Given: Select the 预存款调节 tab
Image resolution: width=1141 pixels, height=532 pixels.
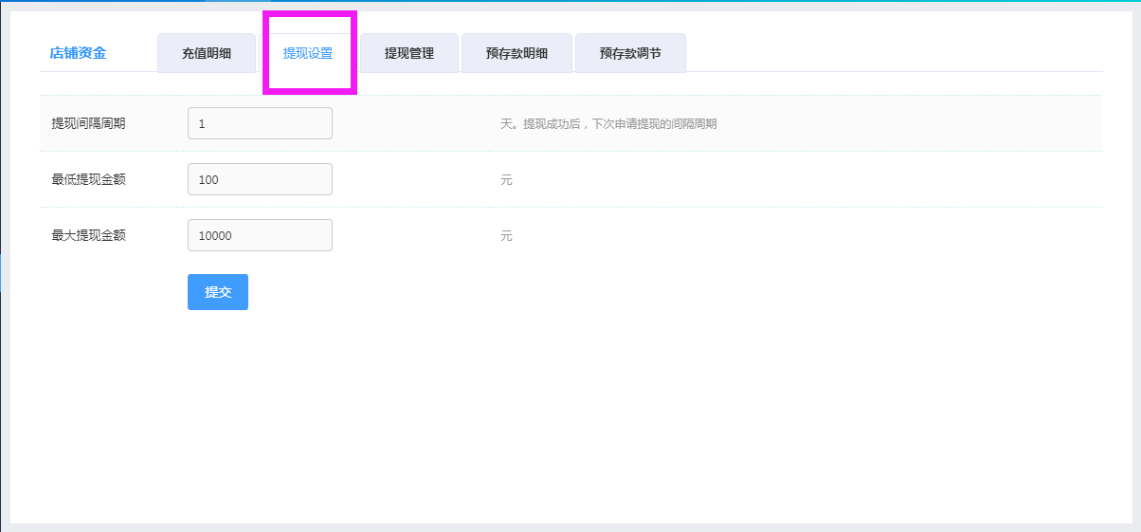Looking at the screenshot, I should (630, 53).
